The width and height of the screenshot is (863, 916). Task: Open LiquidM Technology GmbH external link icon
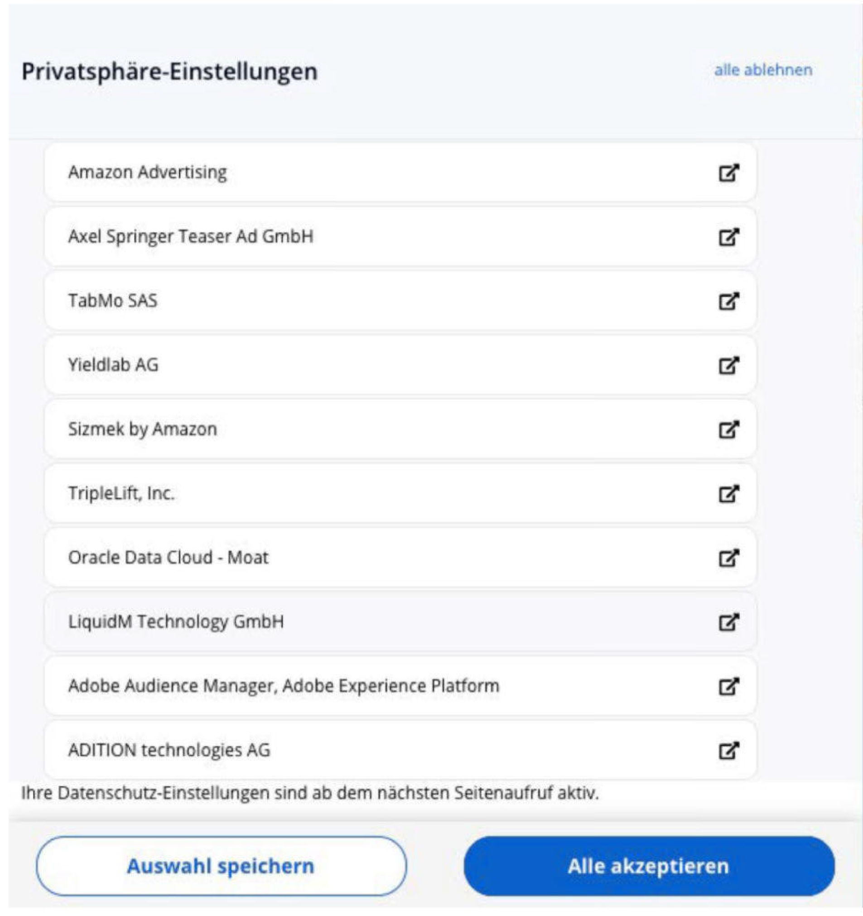point(729,622)
